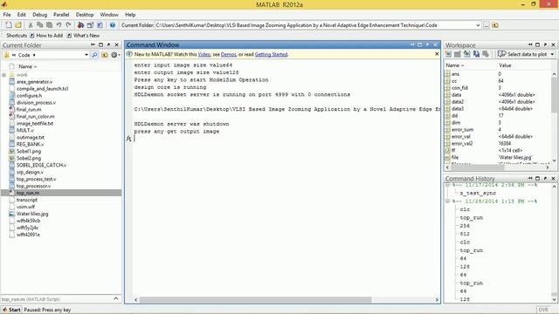Open Simulink library icon in toolbar
The width and height of the screenshot is (559, 314).
click(81, 25)
